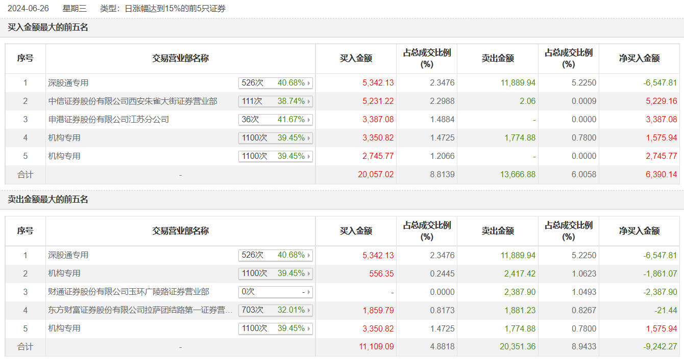Expand the 中信证券 111次 38.74% dropdown
Image resolution: width=684 pixels, height=359 pixels.
(x=276, y=101)
